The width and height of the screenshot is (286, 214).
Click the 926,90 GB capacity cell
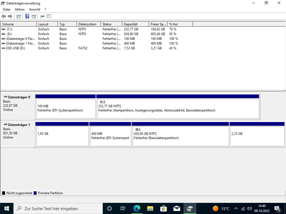pyautogui.click(x=131, y=34)
